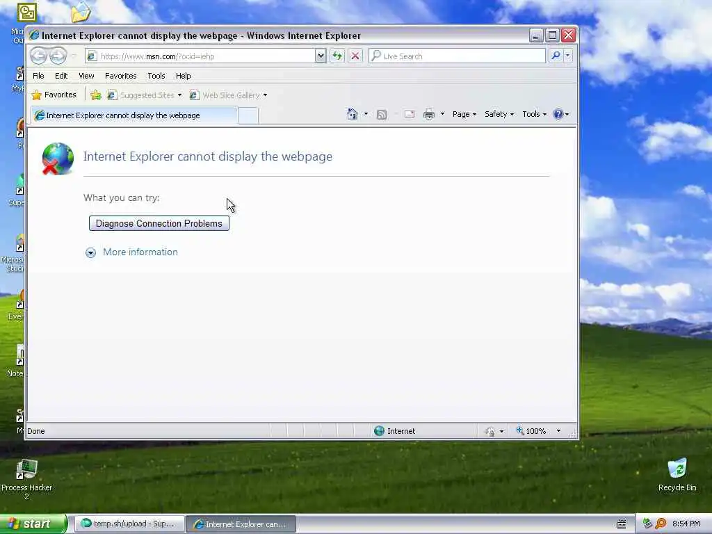Click the Home icon
Screen dimensions: 712x534
pos(352,114)
